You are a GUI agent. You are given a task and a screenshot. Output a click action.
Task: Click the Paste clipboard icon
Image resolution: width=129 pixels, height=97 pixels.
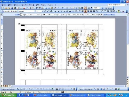[52, 8]
